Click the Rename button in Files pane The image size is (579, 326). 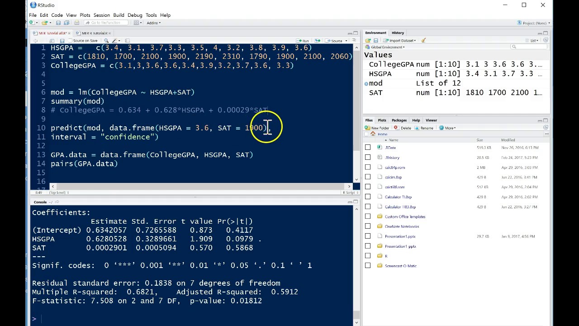[423, 128]
